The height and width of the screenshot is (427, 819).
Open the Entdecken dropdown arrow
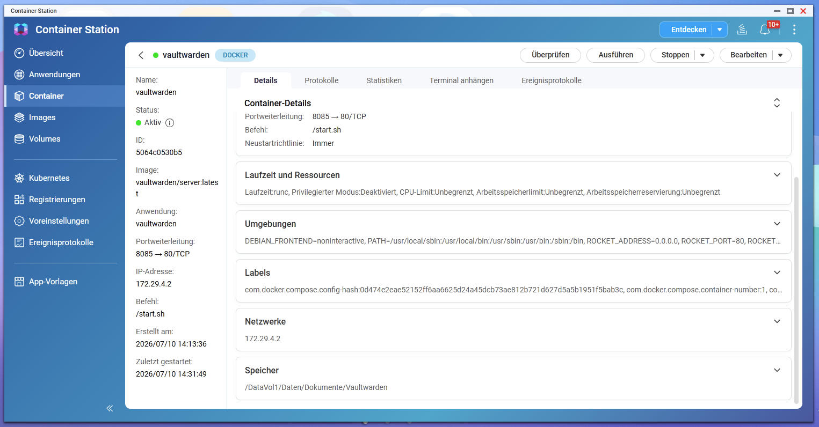(x=720, y=30)
